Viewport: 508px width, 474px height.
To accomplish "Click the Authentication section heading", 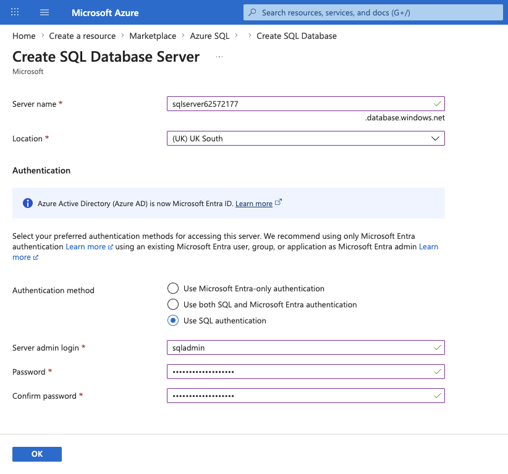I will (41, 170).
